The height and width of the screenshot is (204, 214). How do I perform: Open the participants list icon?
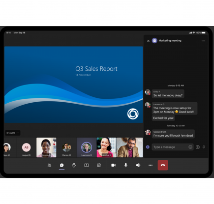pyautogui.click(x=49, y=165)
